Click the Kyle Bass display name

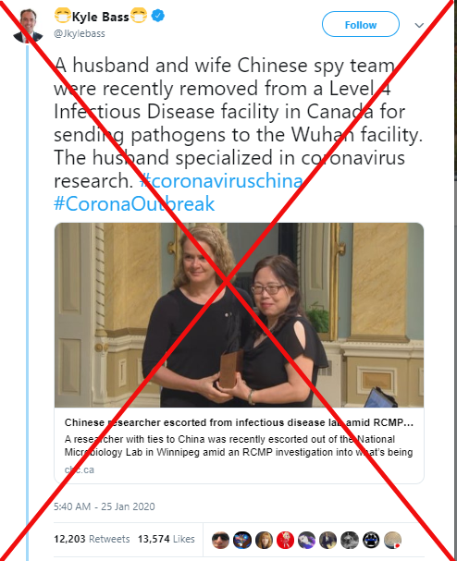click(100, 17)
